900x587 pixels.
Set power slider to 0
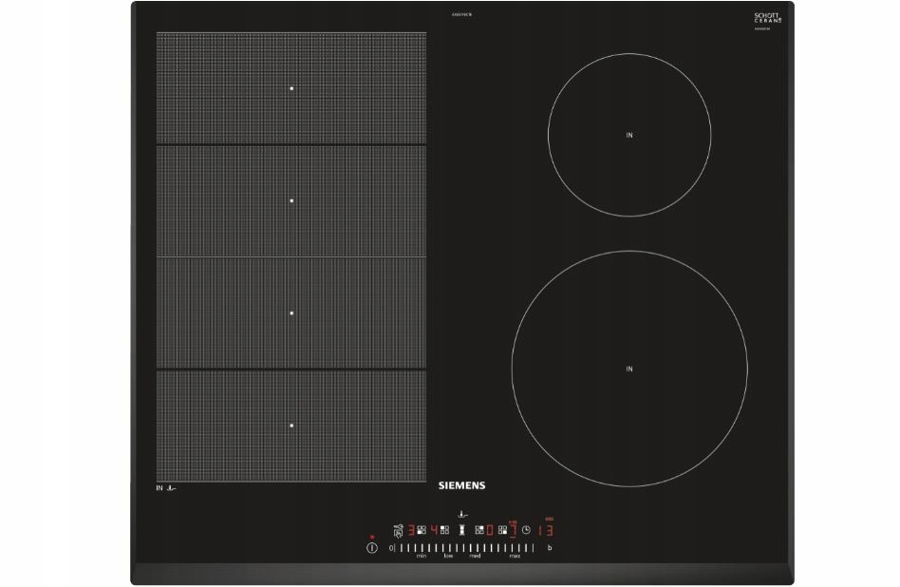coord(391,548)
